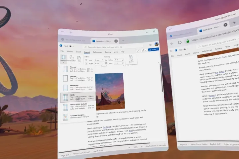
Task: Open the account profile picture
Action: pyautogui.click(x=156, y=44)
